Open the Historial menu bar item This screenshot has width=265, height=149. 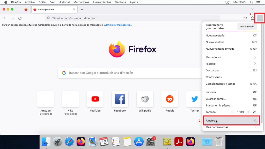pos(64,2)
